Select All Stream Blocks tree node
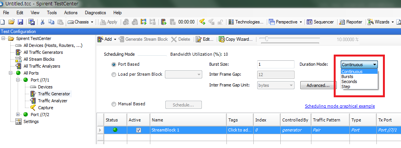Image resolution: width=401 pixels, height=148 pixels. click(x=39, y=59)
